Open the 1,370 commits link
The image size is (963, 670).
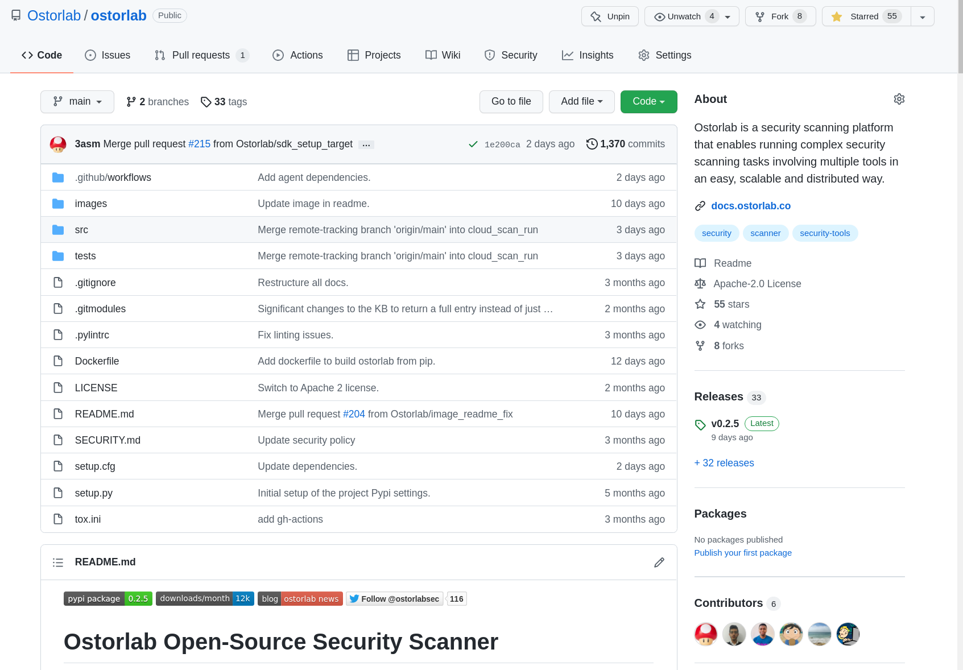point(626,144)
